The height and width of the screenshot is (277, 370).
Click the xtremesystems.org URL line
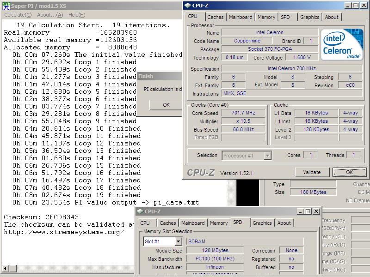tap(64, 232)
